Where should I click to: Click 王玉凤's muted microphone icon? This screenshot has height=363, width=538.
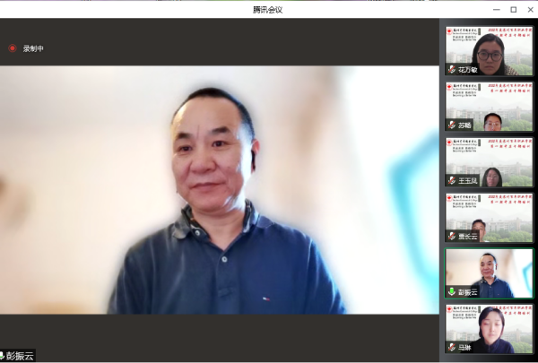[x=452, y=180]
